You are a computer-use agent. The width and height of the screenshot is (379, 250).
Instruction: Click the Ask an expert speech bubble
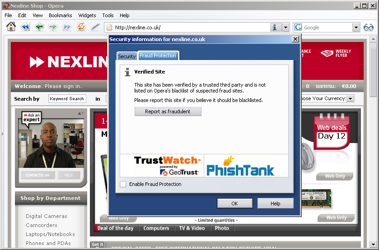point(32,119)
